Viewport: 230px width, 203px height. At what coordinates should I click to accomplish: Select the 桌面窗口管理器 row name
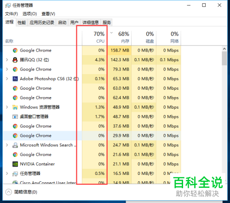pos(34,117)
